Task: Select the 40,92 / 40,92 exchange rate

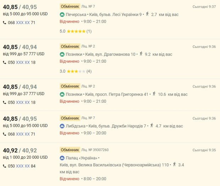Action: (20, 150)
